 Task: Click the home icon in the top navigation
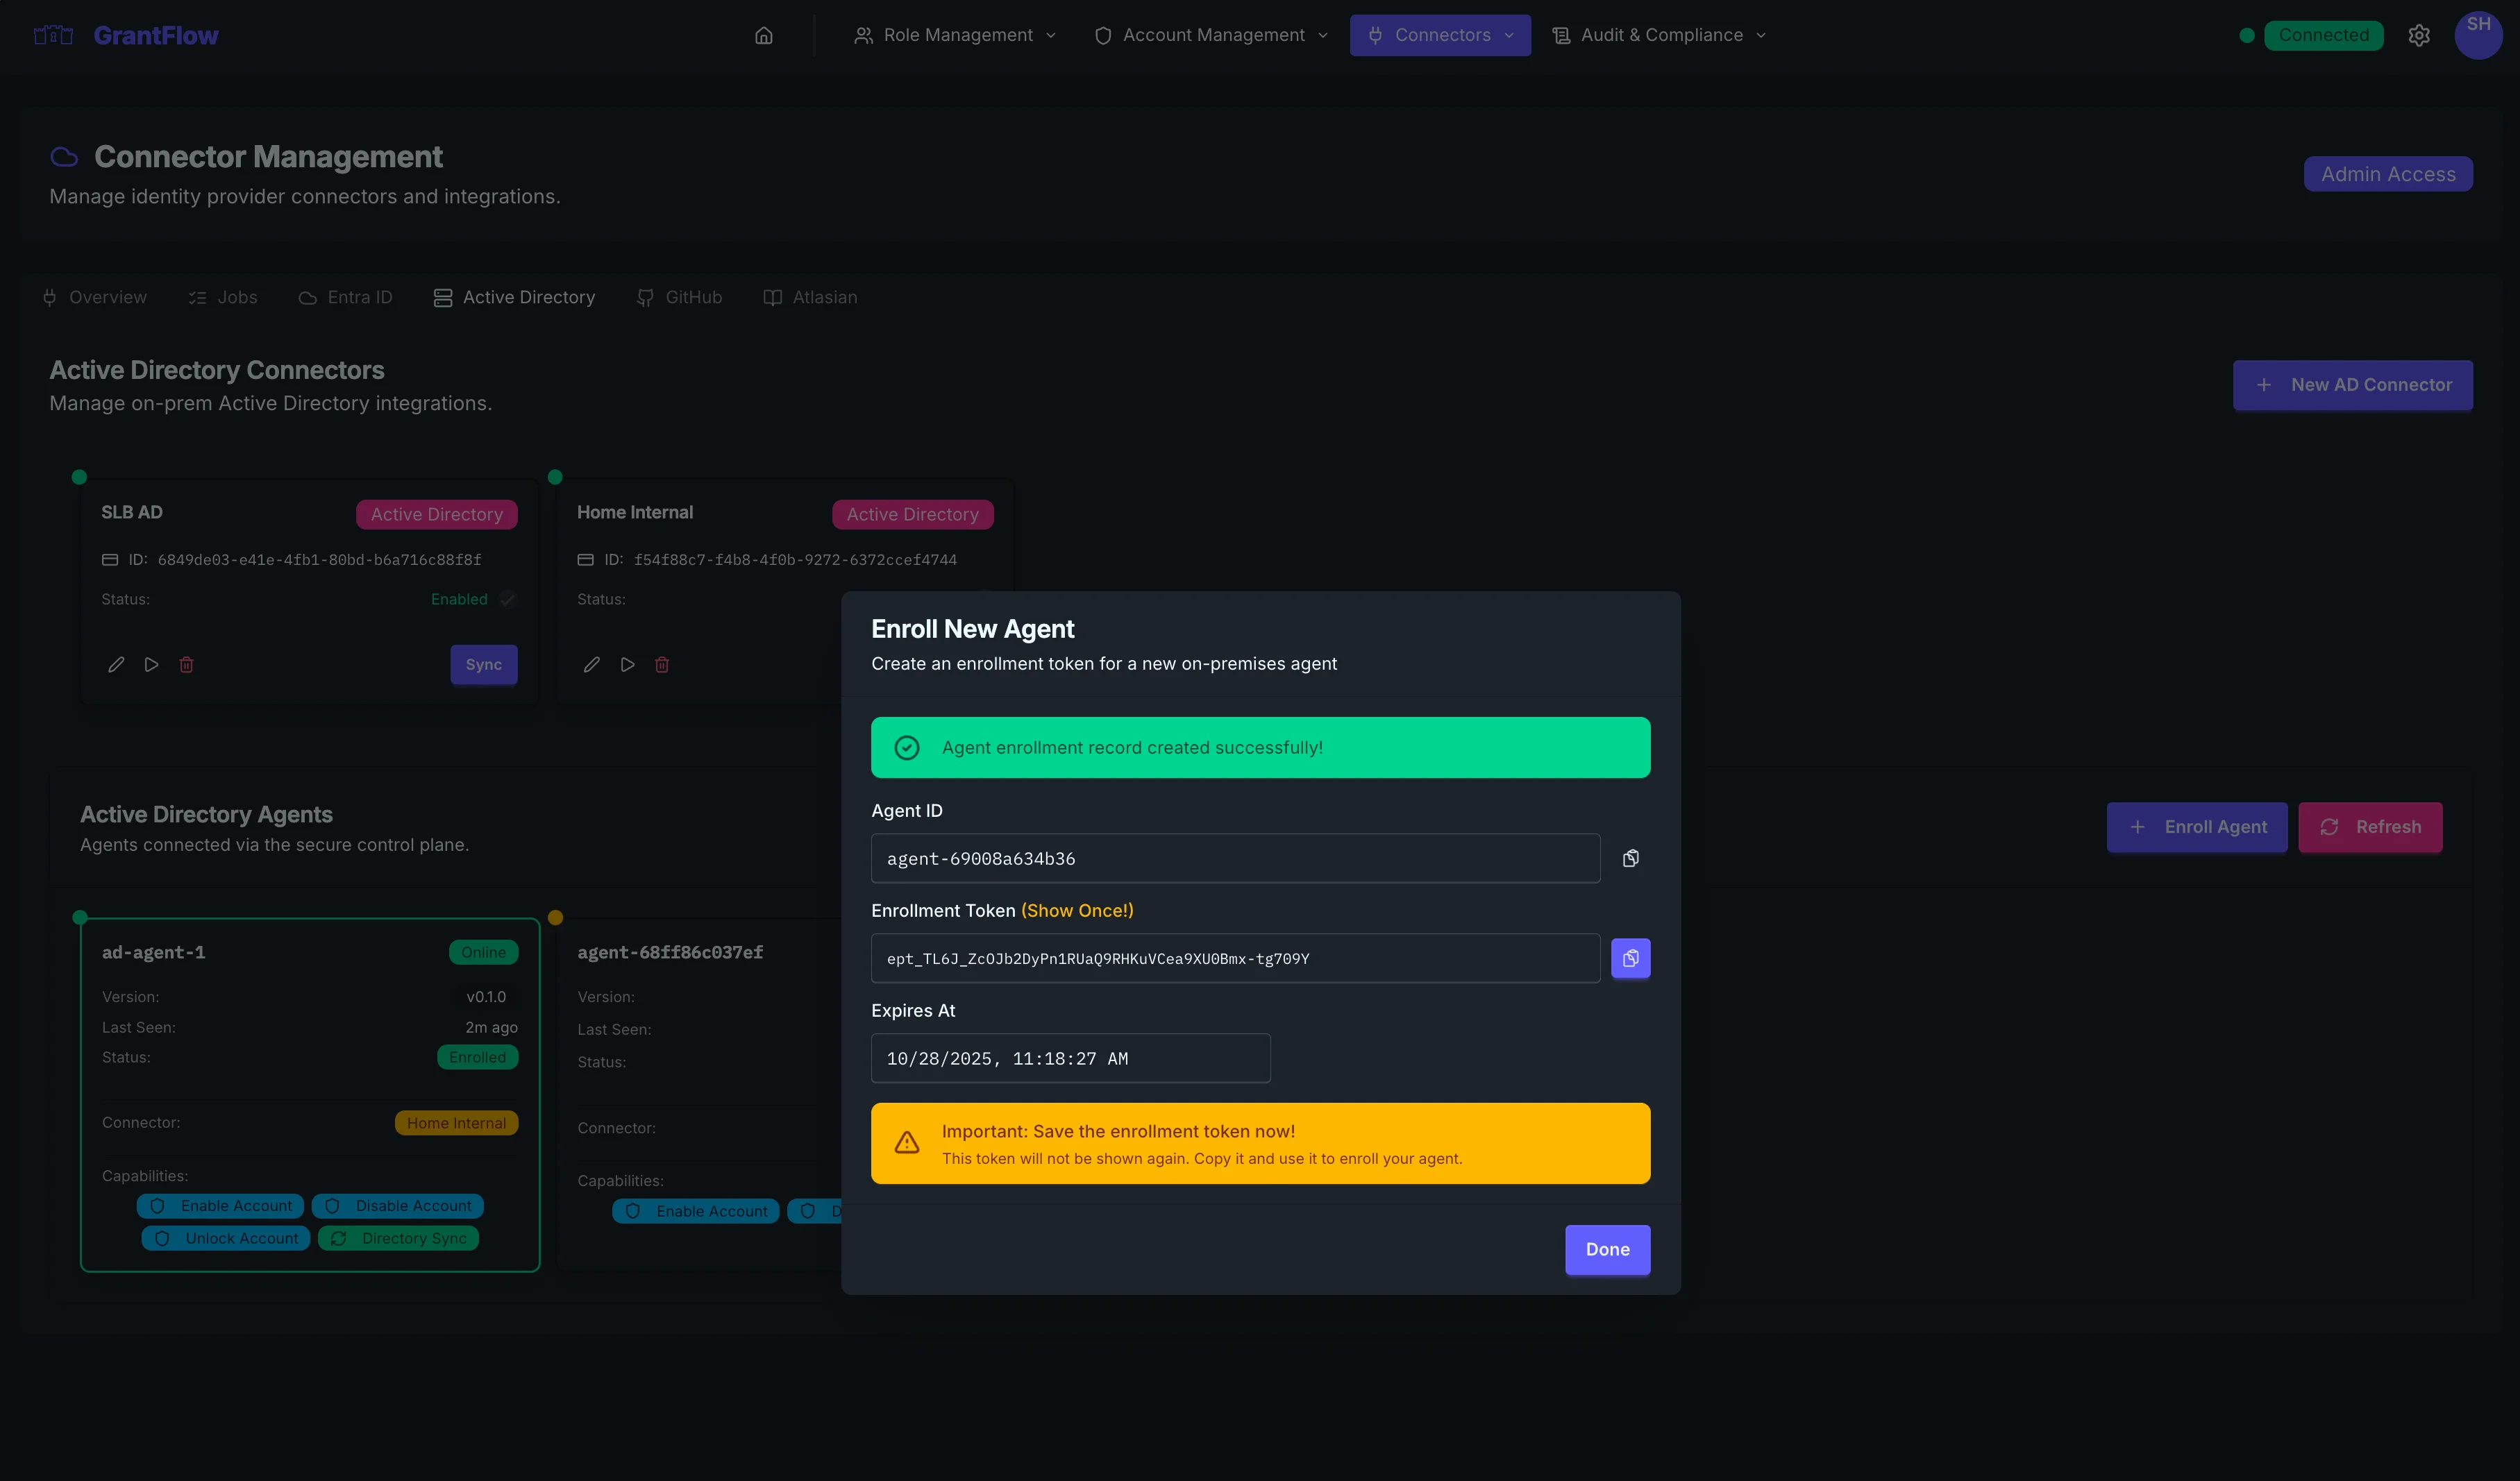click(763, 35)
